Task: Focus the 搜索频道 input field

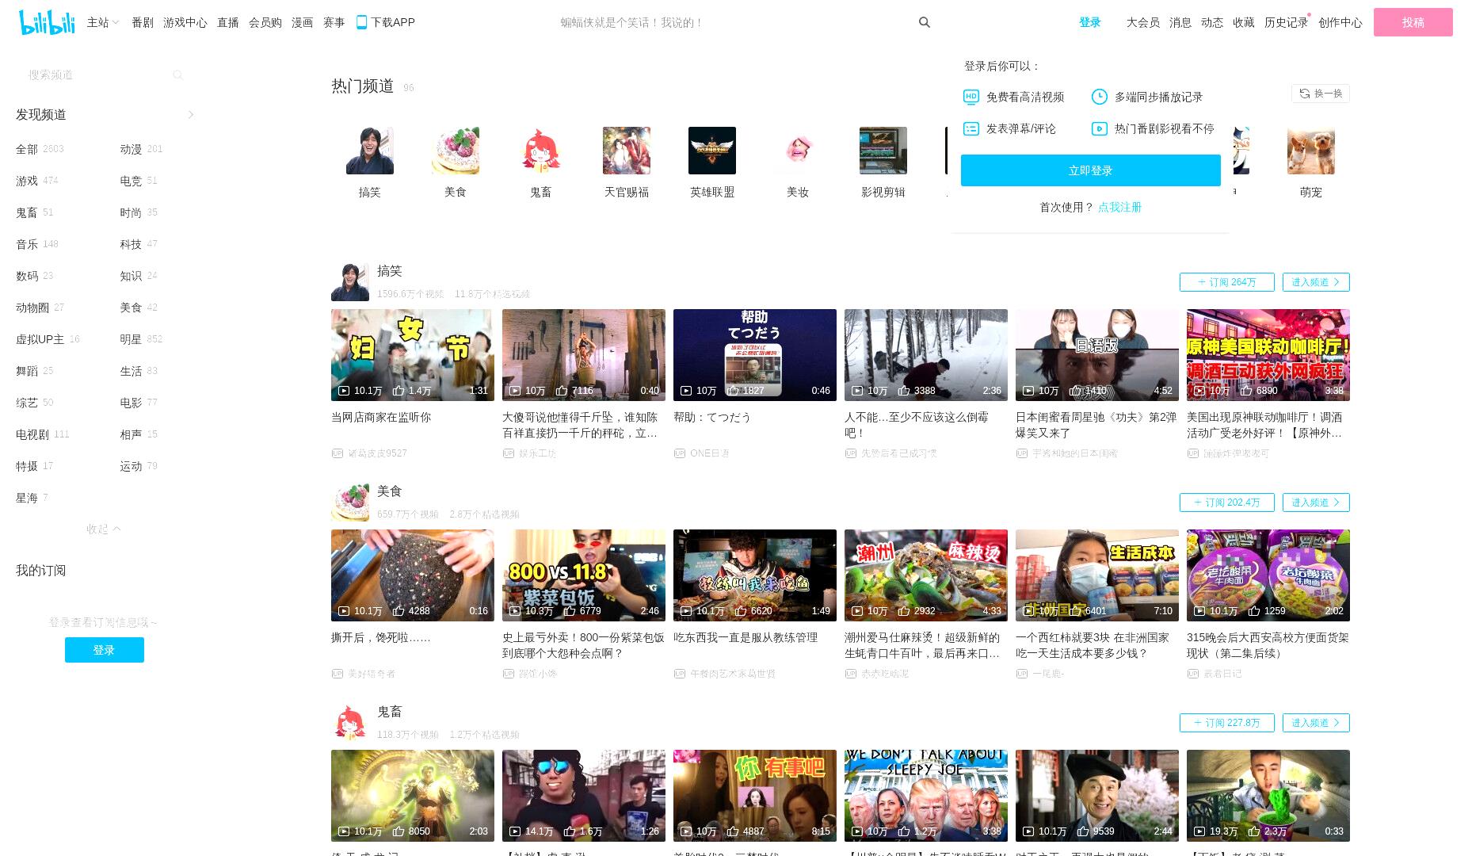Action: 95,75
